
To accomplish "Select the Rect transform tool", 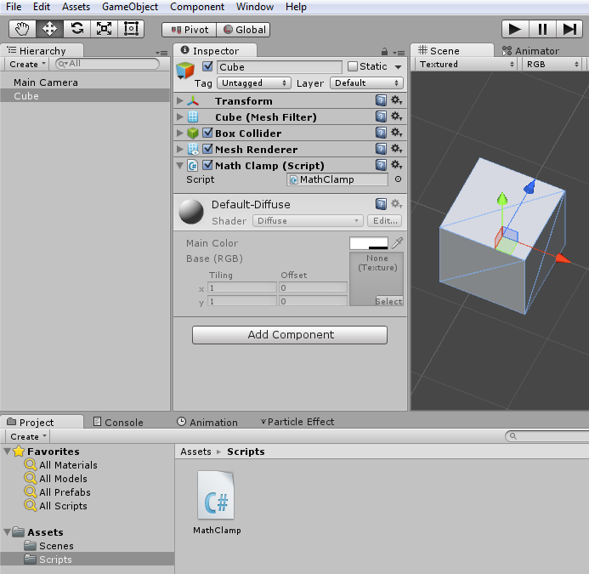I will point(131,29).
